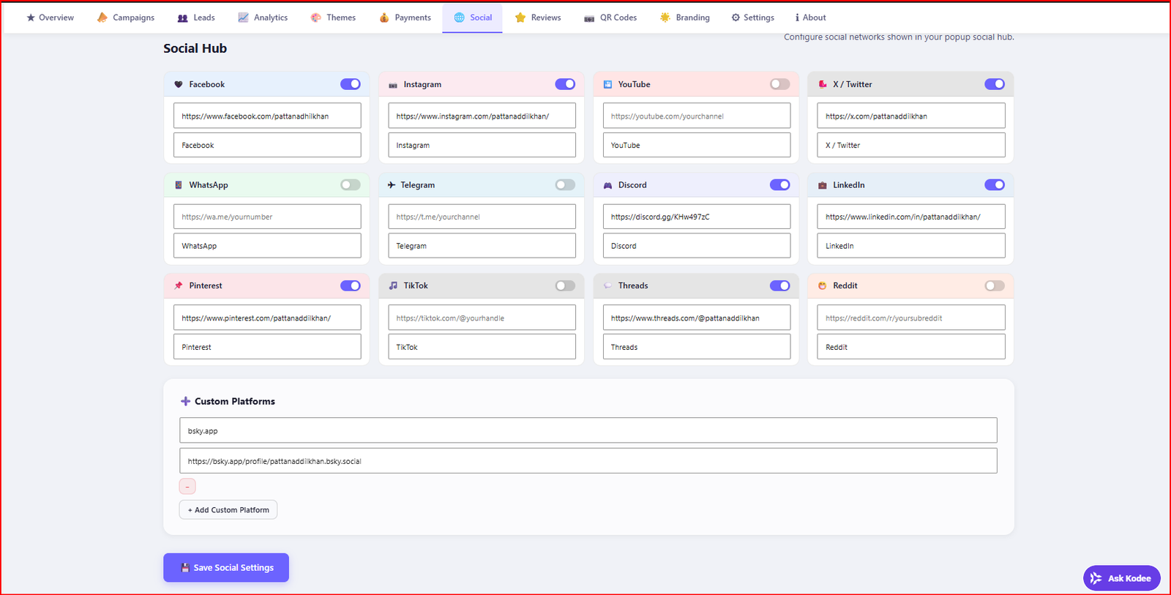Open the Branding tab
This screenshot has width=1171, height=595.
click(x=685, y=18)
